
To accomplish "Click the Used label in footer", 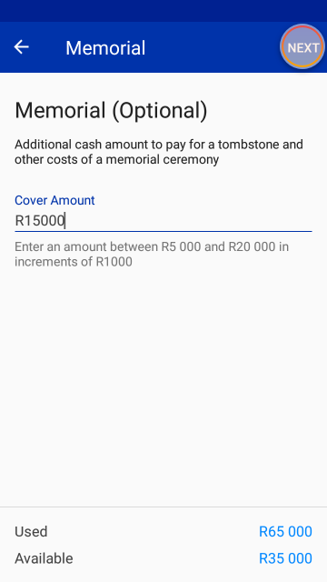I will (31, 531).
